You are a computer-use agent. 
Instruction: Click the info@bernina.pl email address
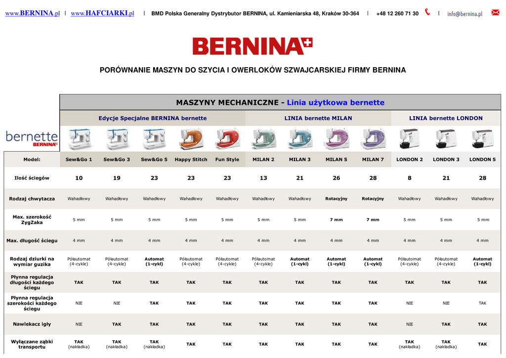pos(464,14)
